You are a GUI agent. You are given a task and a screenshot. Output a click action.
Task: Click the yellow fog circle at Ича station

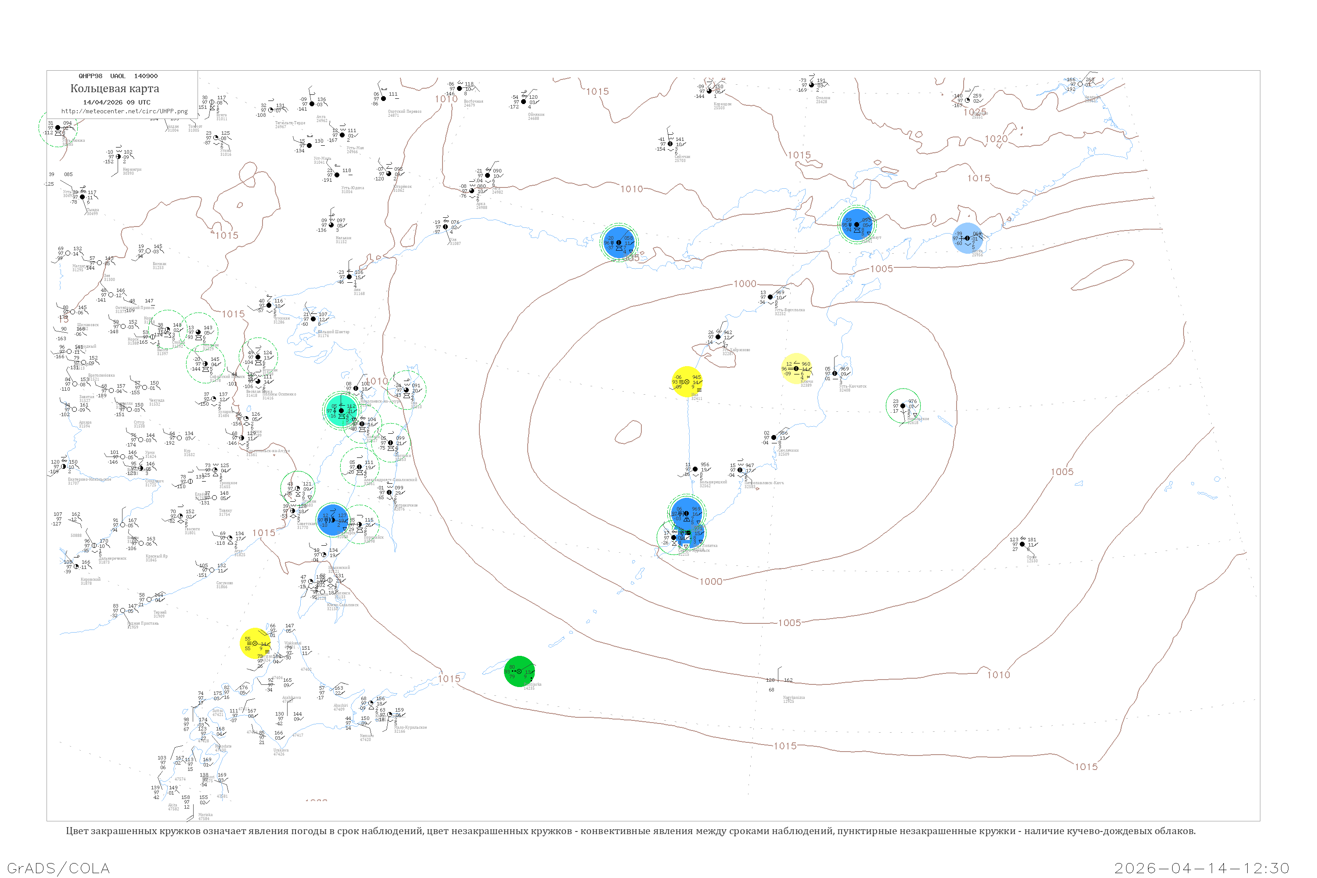click(687, 382)
